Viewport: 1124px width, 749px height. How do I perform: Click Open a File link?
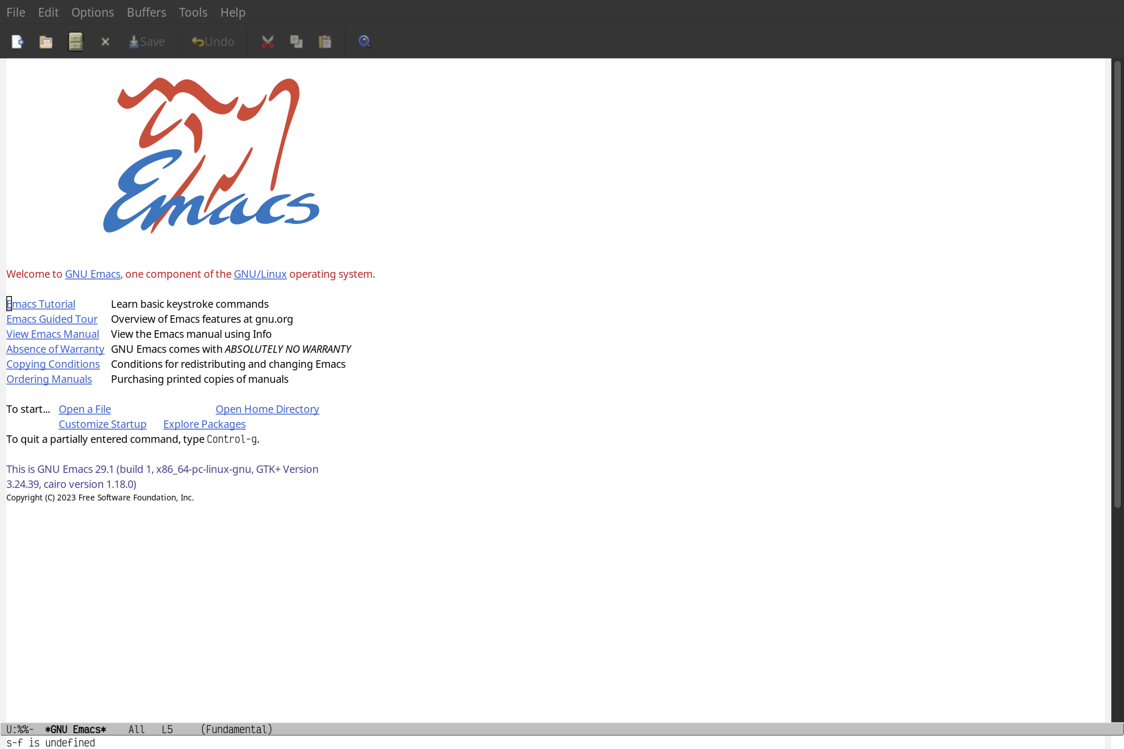84,409
